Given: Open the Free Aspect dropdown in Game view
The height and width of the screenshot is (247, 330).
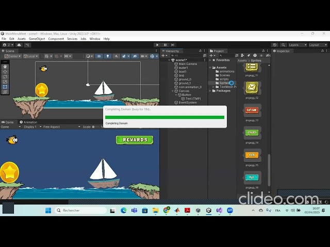Looking at the screenshot, I should coord(62,127).
